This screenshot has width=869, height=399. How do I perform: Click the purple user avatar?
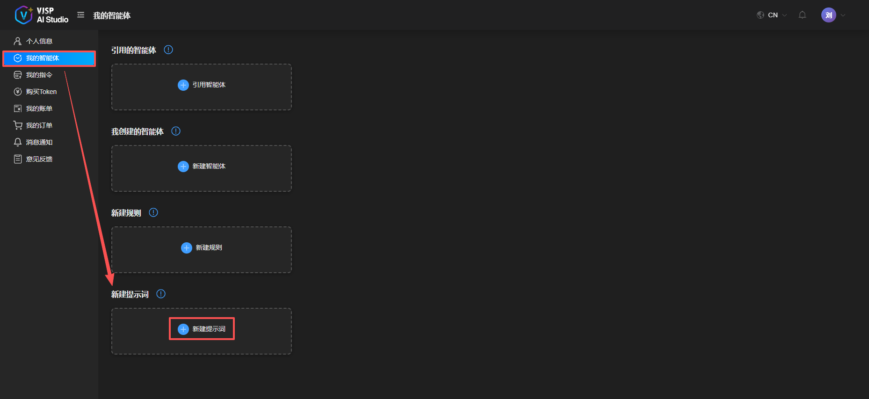click(x=828, y=15)
